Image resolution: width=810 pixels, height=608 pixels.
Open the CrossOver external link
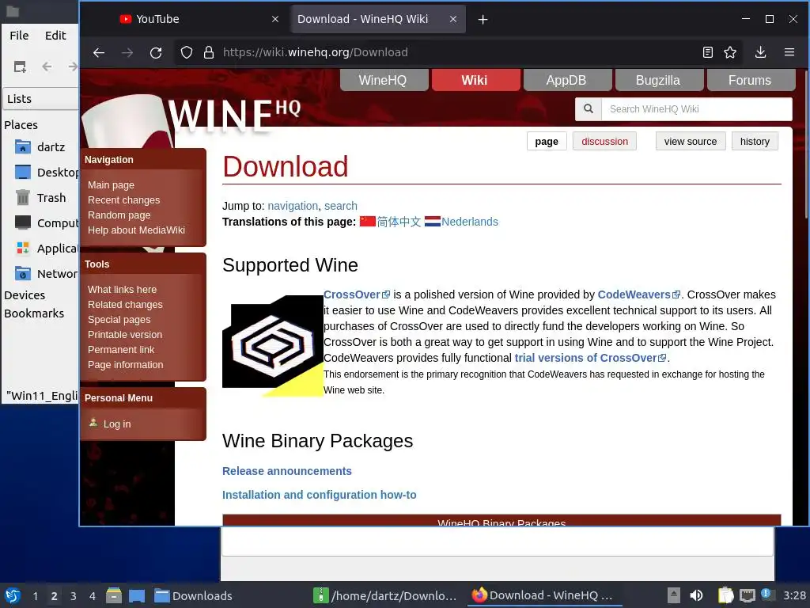pos(357,294)
